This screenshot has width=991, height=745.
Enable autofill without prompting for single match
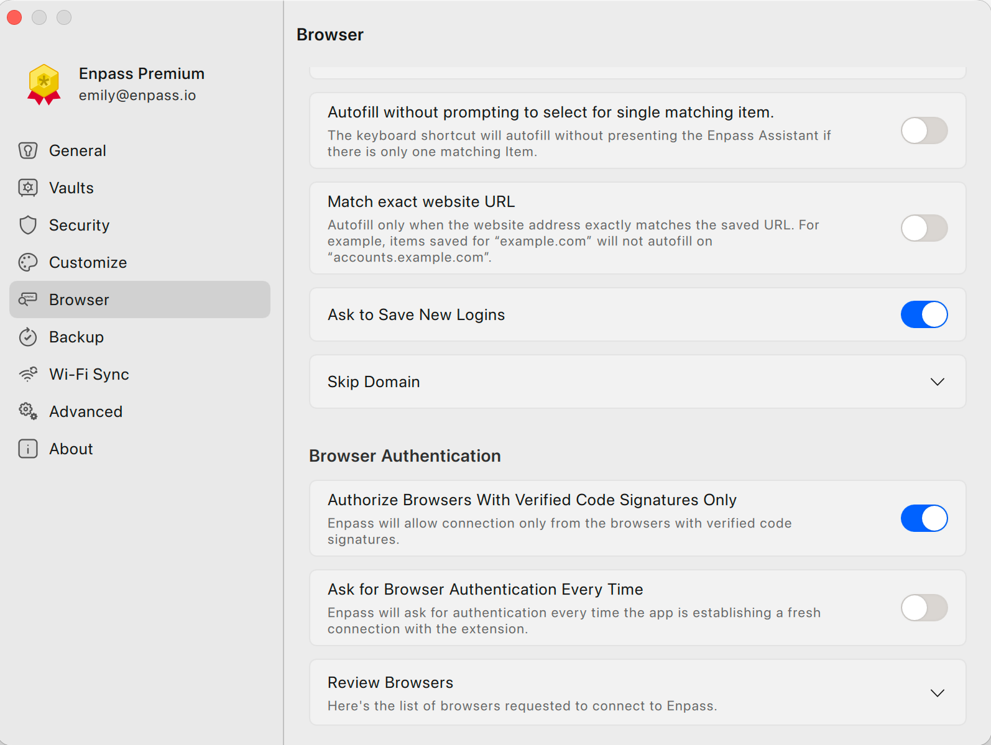(924, 130)
